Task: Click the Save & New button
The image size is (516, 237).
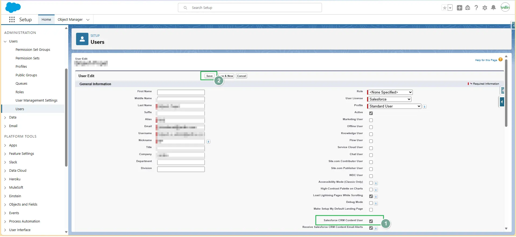Action: point(225,76)
